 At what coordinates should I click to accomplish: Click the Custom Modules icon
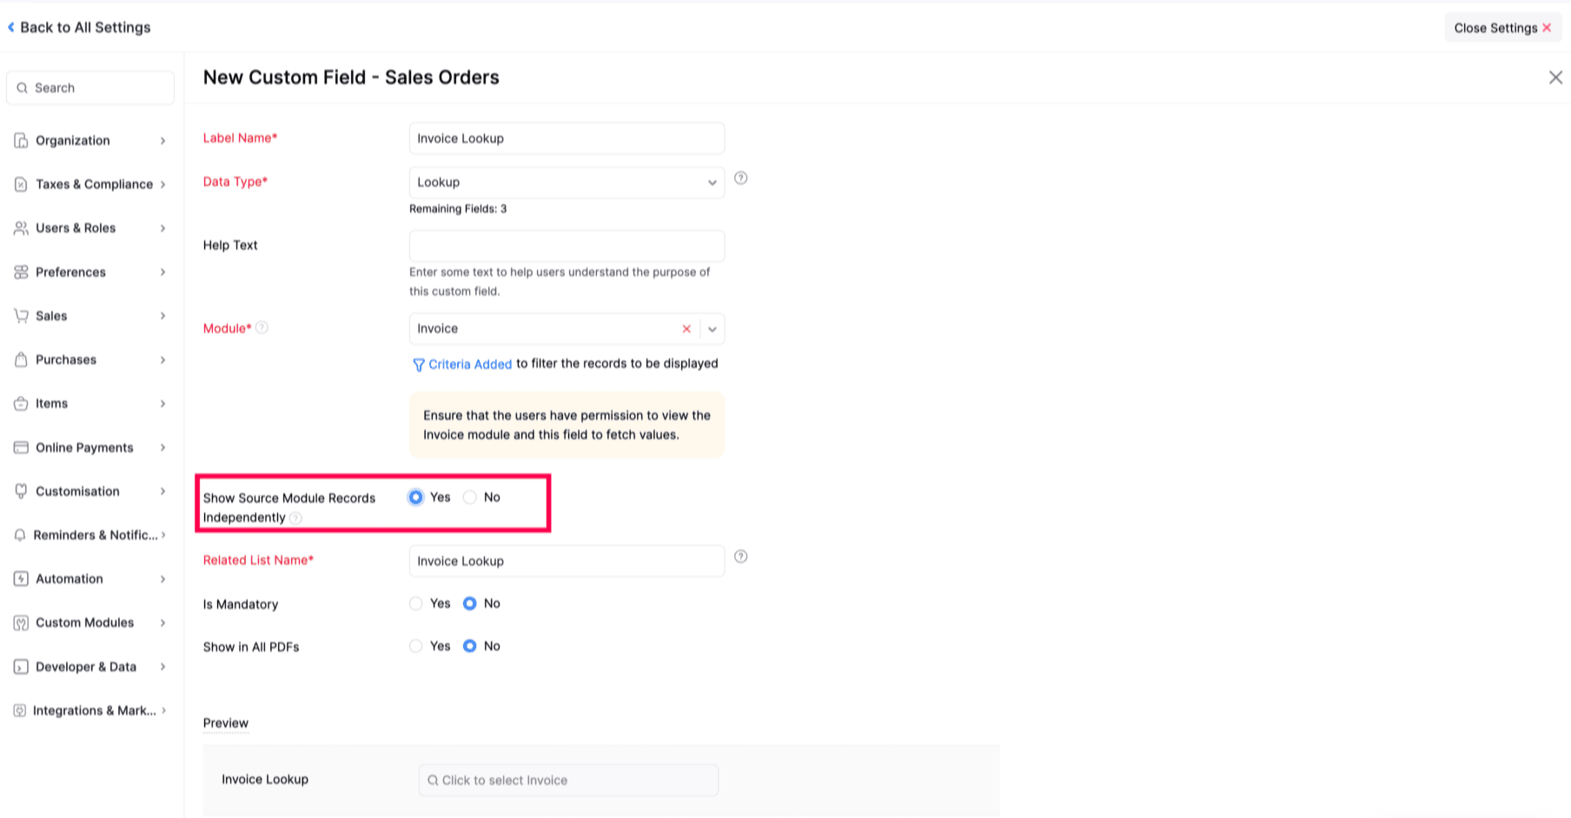click(21, 623)
